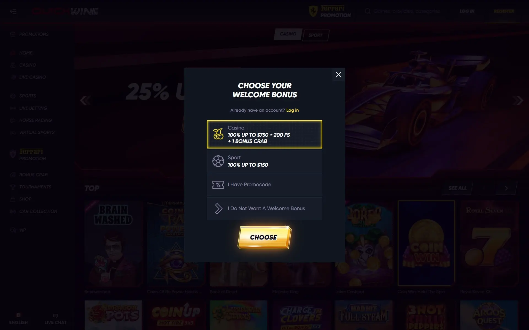Image resolution: width=529 pixels, height=330 pixels.
Task: Advance the banner with right arrow
Action: (518, 100)
